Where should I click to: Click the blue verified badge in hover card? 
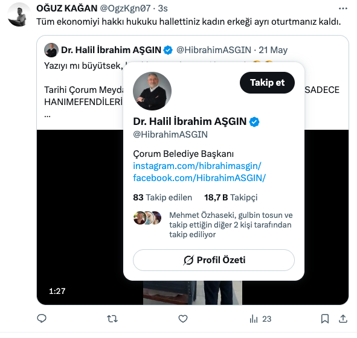coord(254,122)
